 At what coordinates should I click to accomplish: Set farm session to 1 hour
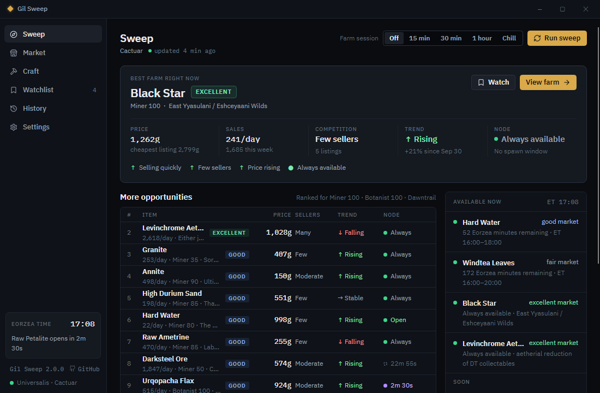click(482, 38)
